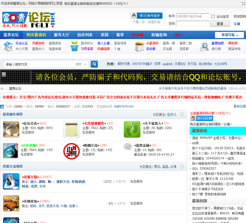Open the 购买邀请码 nav tab
The width and height of the screenshot is (246, 223).
[36, 35]
